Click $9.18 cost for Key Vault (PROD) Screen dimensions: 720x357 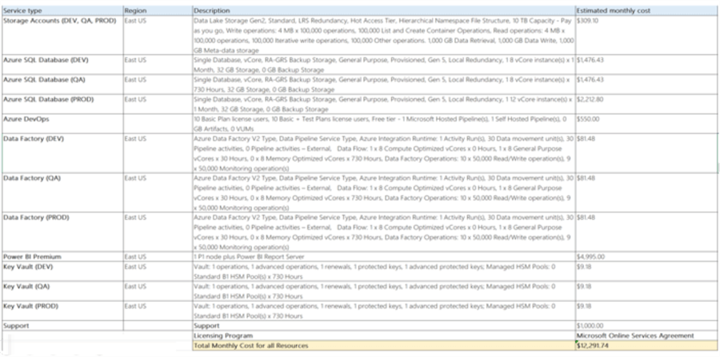tap(646, 311)
